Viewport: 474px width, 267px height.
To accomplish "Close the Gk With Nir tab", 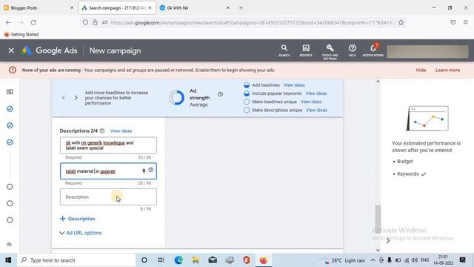I will click(x=228, y=8).
